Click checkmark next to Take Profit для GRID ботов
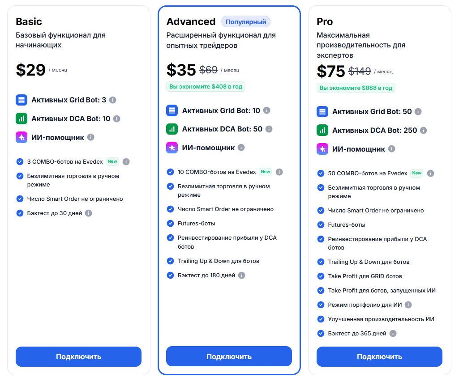The image size is (459, 377). 321,276
